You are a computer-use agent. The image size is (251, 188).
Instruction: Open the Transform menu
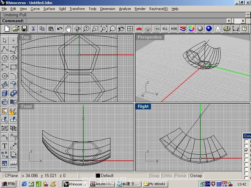click(x=77, y=9)
